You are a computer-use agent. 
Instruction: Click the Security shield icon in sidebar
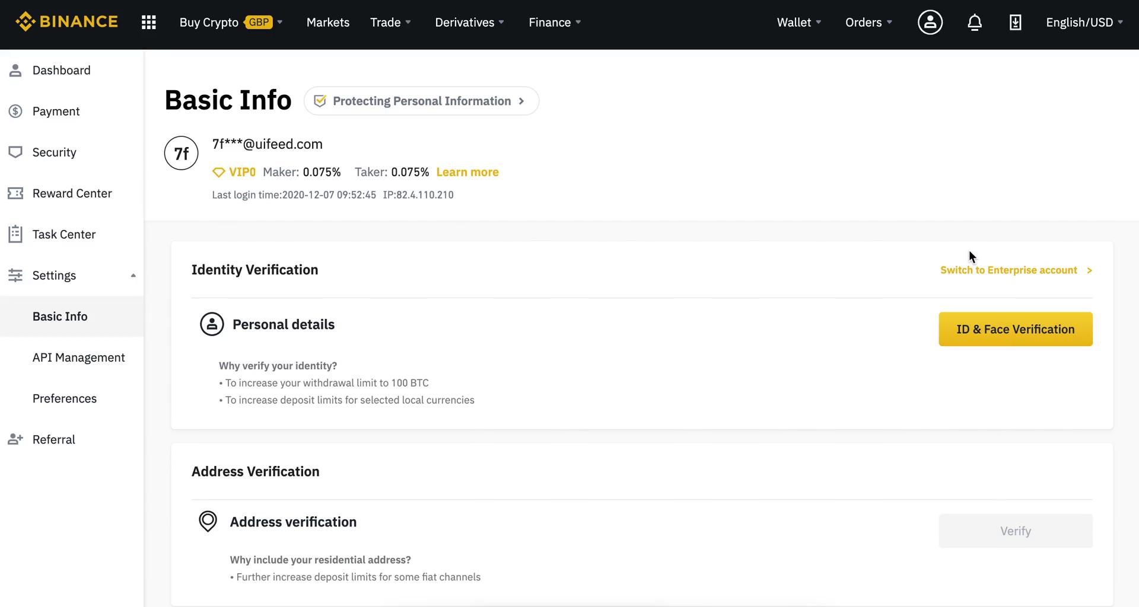point(15,152)
